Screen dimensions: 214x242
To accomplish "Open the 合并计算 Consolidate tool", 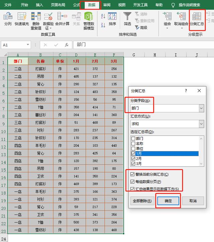I will [62, 19].
